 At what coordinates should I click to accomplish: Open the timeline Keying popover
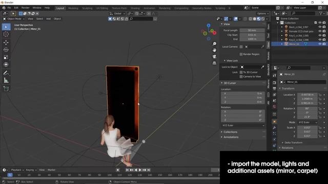click(x=31, y=170)
